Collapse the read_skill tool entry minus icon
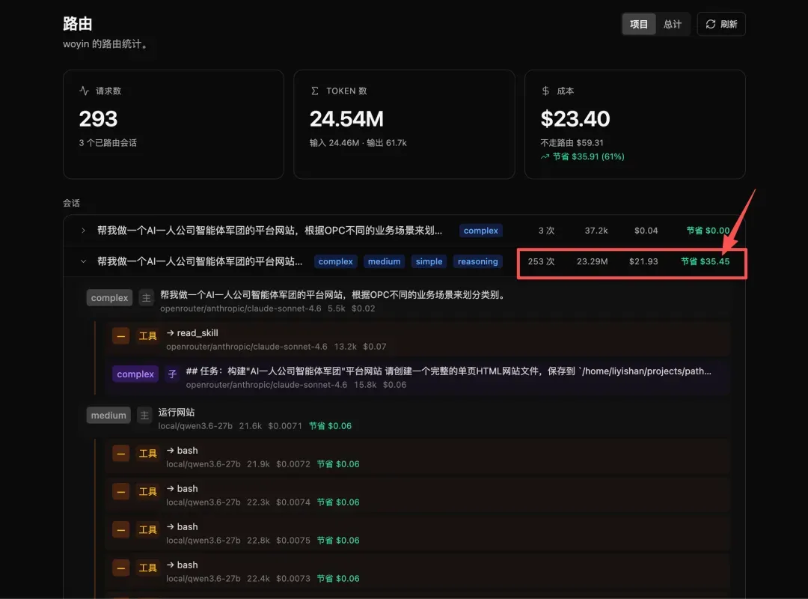Viewport: 808px width, 599px height. [x=120, y=336]
